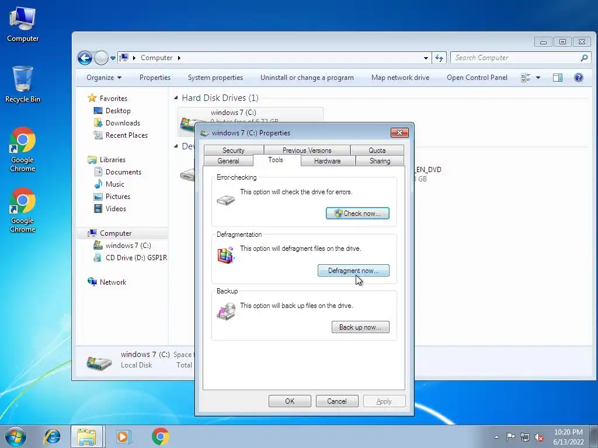Click the Forward arrow in Explorer
Screen dimensions: 598x448
click(101, 58)
